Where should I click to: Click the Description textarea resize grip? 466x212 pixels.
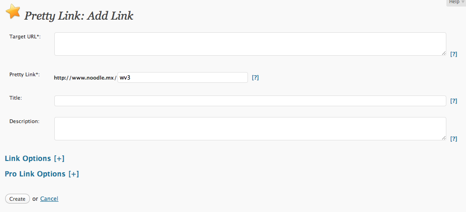(x=443, y=138)
